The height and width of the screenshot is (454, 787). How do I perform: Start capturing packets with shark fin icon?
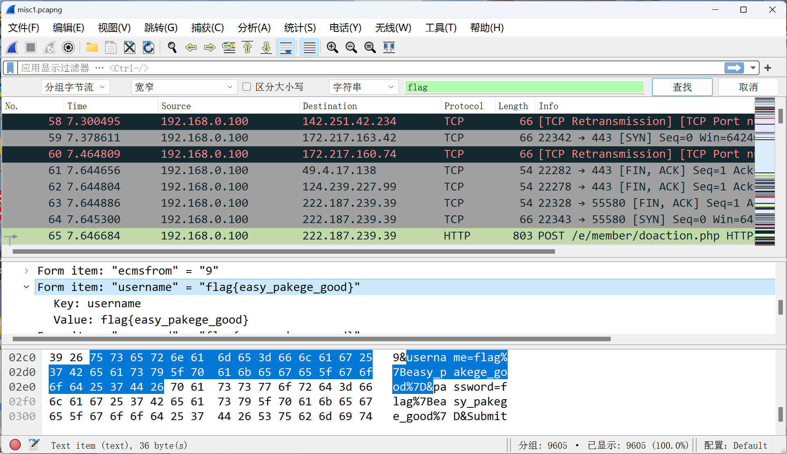pos(12,47)
